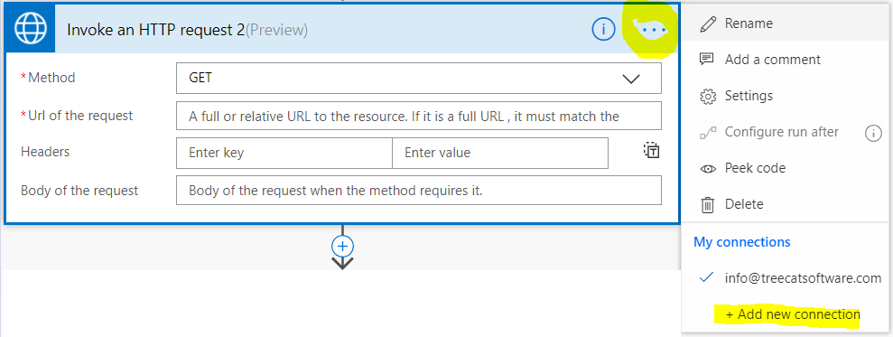Click the checkmark beside info@treecatsoftware.com
893x337 pixels.
tap(707, 277)
